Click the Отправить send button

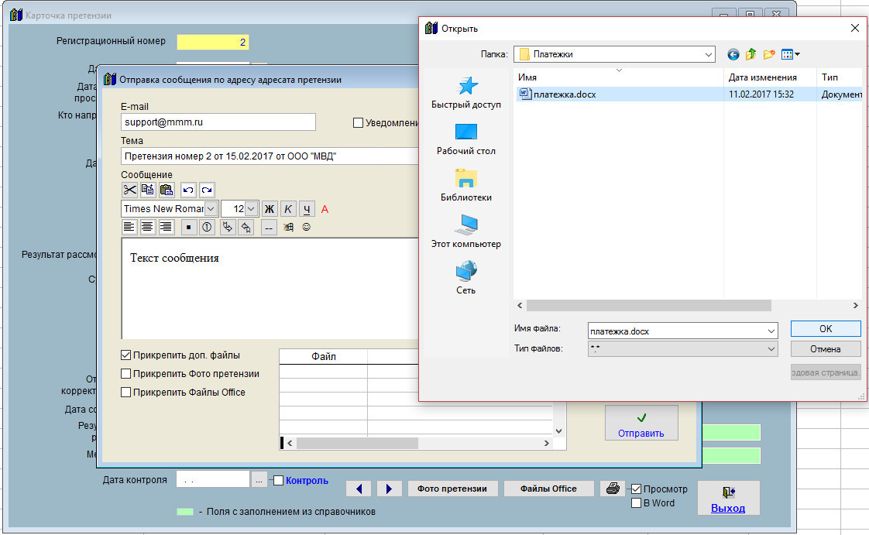(x=641, y=424)
